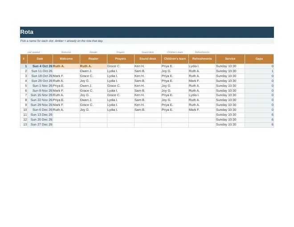Image resolution: width=294 pixels, height=227 pixels.
Task: Click the Service cell for Sun 20 Dec 26
Action: (x=230, y=119)
